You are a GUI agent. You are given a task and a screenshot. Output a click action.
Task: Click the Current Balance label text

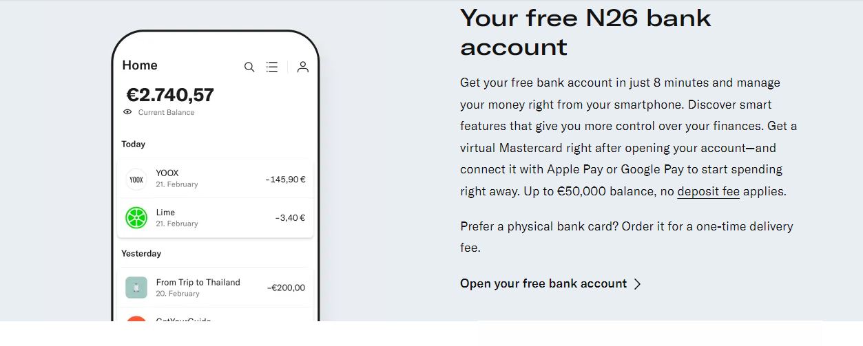coord(166,112)
